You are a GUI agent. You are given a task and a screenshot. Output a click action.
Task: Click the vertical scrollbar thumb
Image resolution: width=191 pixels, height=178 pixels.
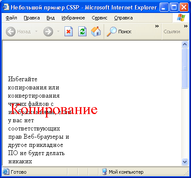coord(185,68)
